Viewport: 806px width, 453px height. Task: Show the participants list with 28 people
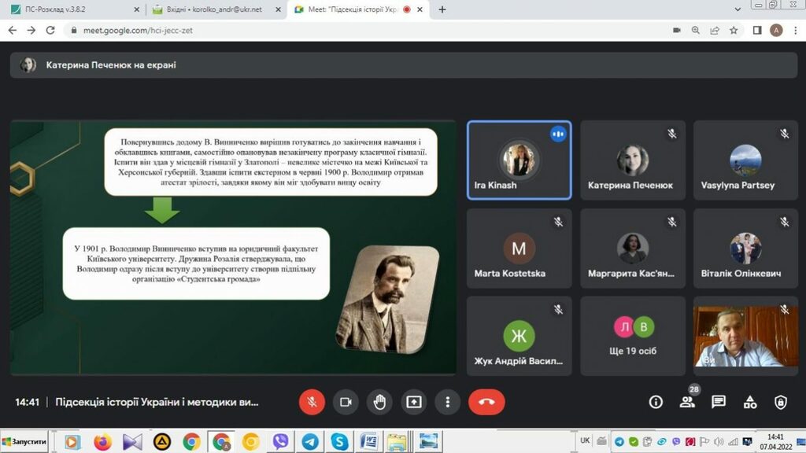tap(687, 402)
